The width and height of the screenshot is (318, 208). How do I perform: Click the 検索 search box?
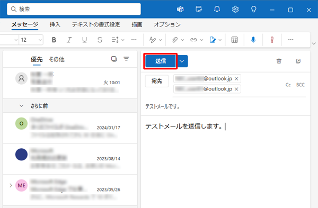tap(74, 9)
